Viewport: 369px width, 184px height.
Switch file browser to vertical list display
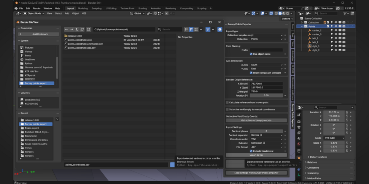186,29
